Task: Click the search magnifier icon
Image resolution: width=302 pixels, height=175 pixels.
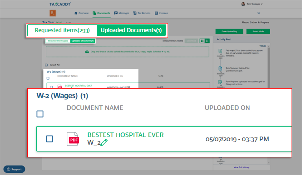Action: pos(259,13)
